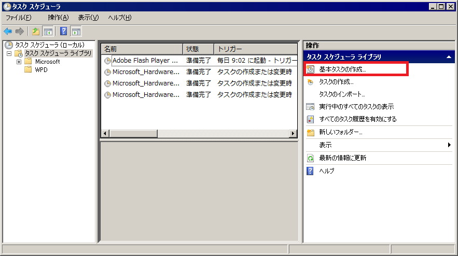This screenshot has height=256, width=458.
Task: Maximize the タスク スケジューラ window
Action: 441,6
